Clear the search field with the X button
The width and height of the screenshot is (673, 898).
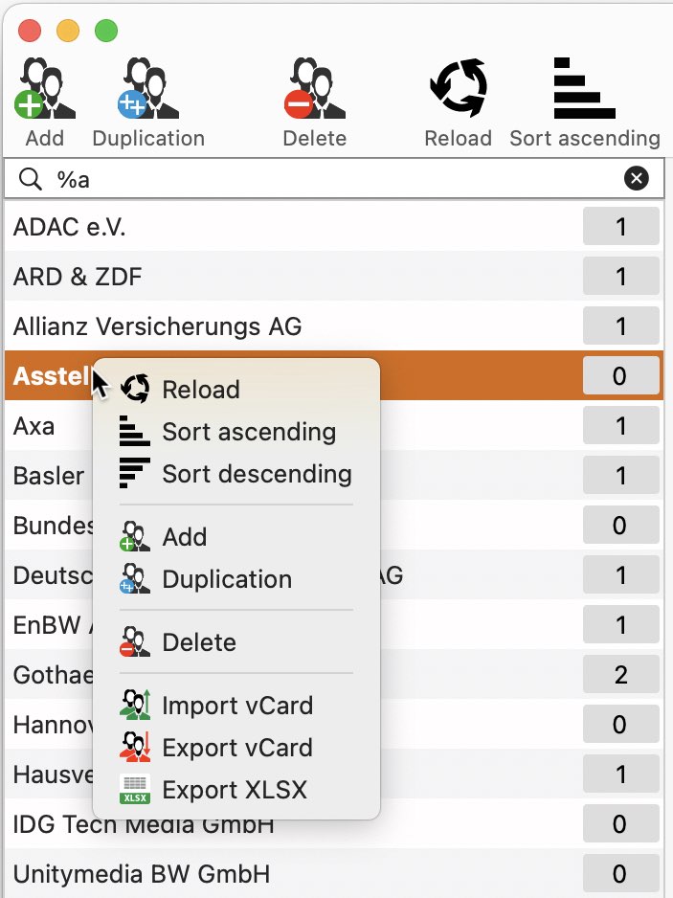(637, 179)
